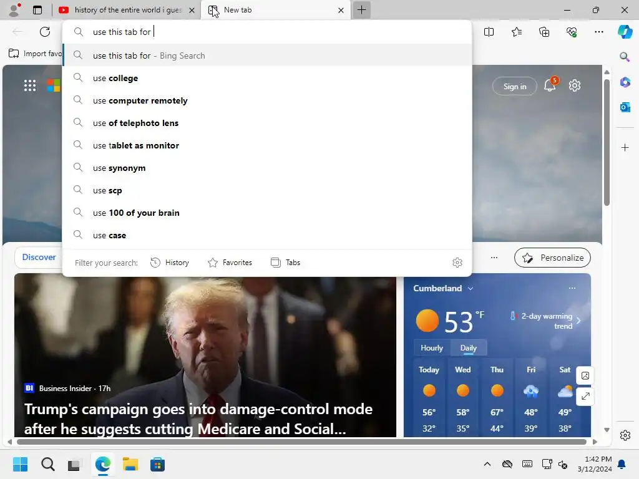Close the YouTube tab
Screen dimensions: 639x479
point(192,10)
